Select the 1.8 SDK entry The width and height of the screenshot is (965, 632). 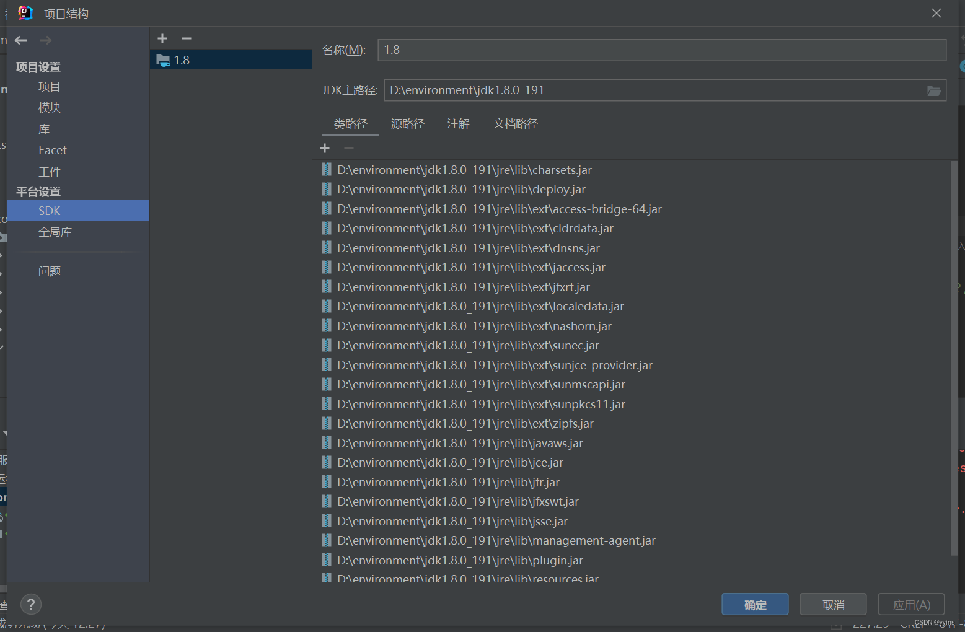point(231,60)
